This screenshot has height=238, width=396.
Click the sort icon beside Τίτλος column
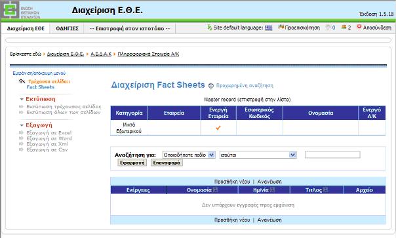pyautogui.click(x=325, y=189)
